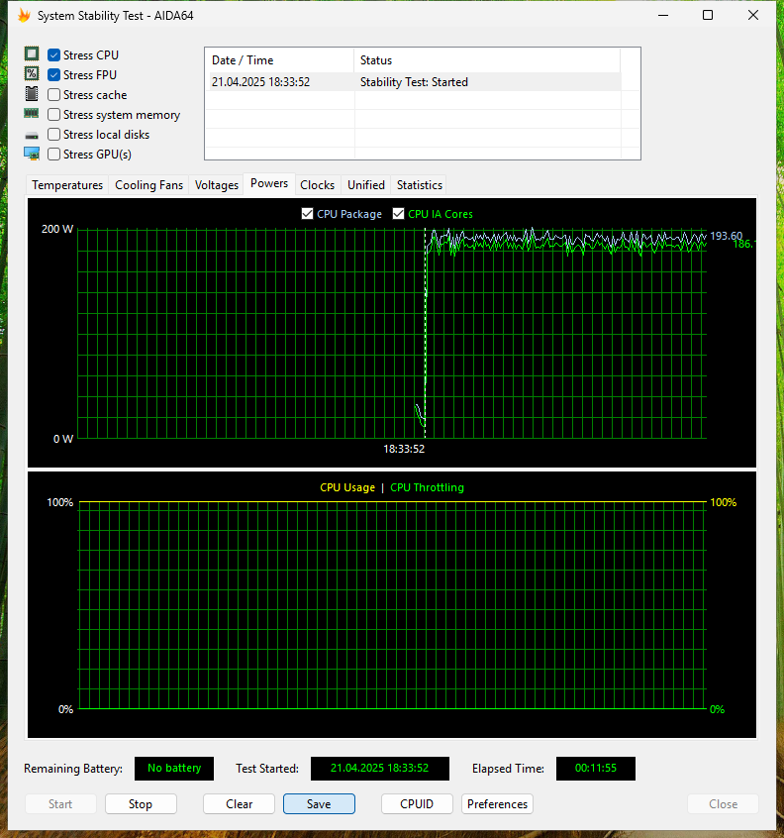The height and width of the screenshot is (838, 784).
Task: Maximize the AIDA64 window
Action: point(708,15)
